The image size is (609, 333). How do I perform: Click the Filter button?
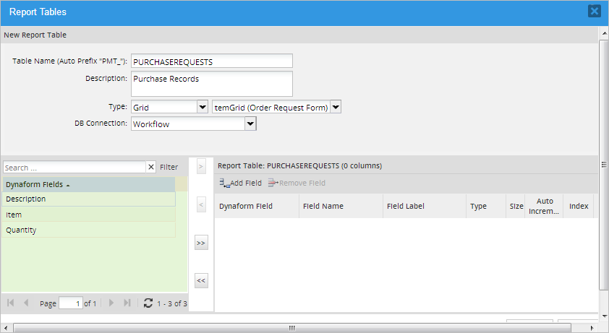[169, 168]
